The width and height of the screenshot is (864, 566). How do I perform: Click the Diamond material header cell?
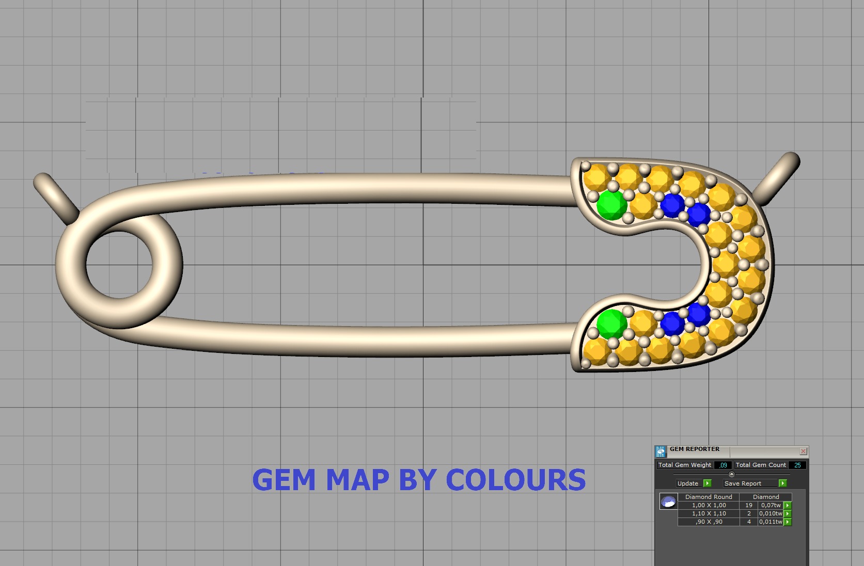pyautogui.click(x=766, y=497)
